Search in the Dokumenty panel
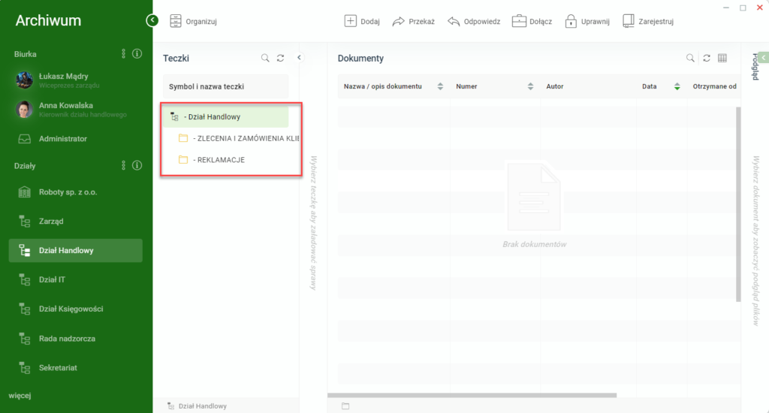Viewport: 769px width, 413px height. [x=690, y=59]
